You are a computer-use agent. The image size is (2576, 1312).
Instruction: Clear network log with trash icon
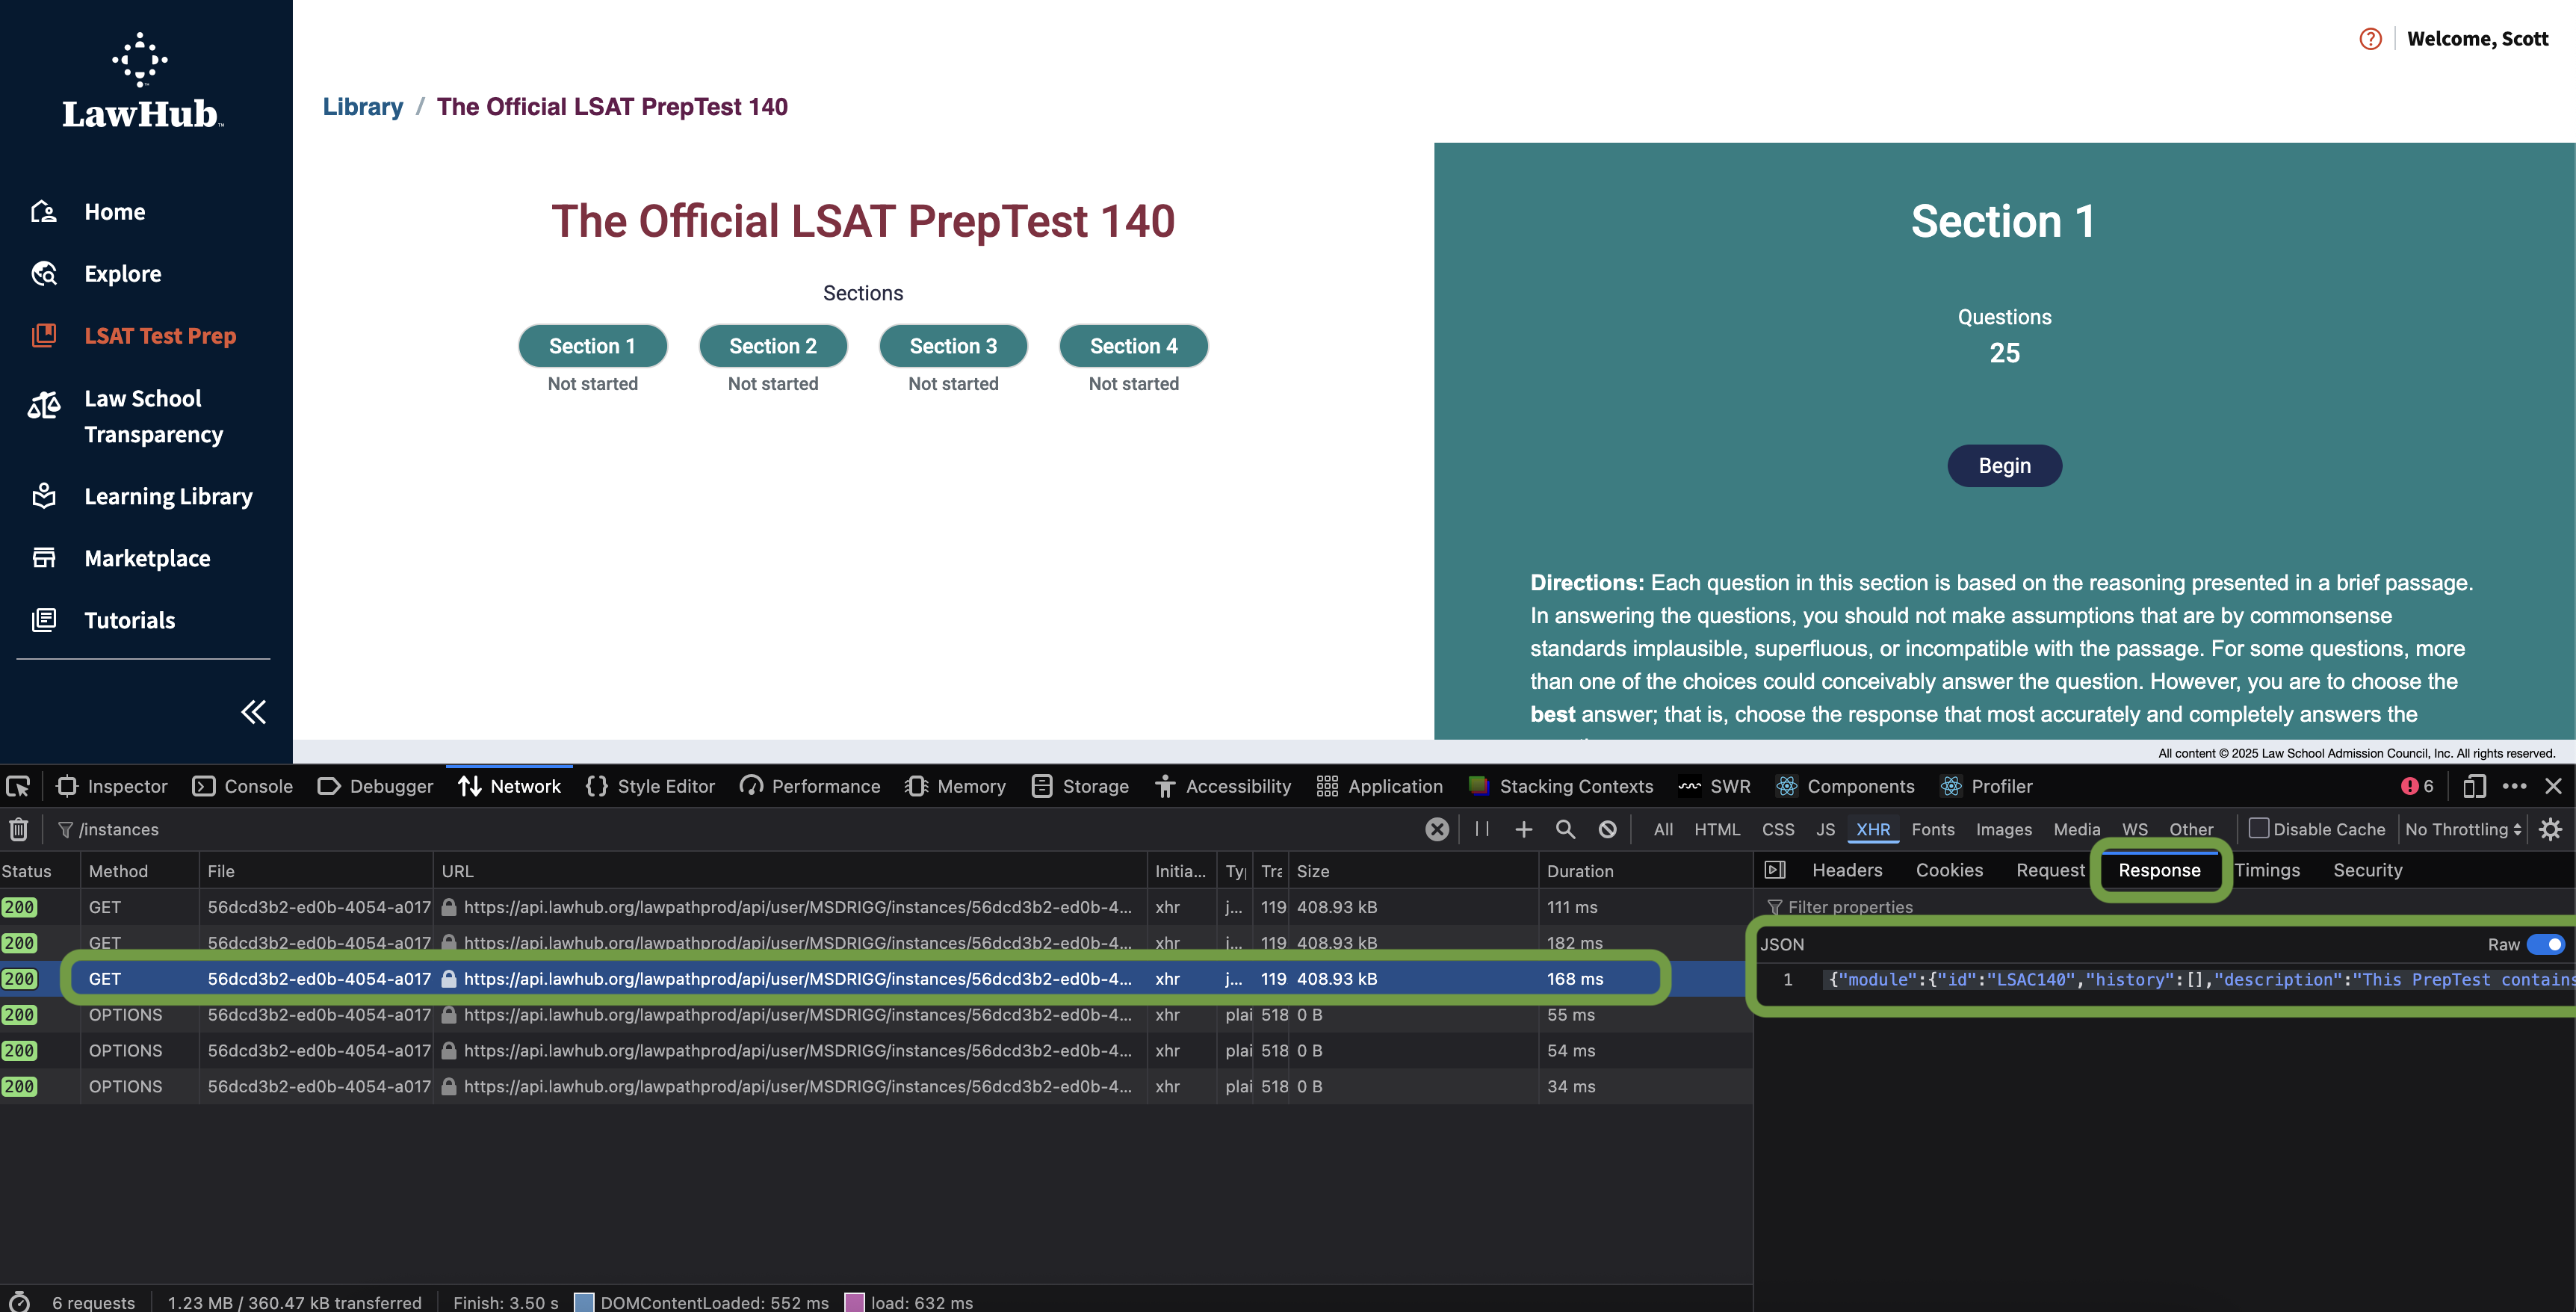click(x=18, y=829)
